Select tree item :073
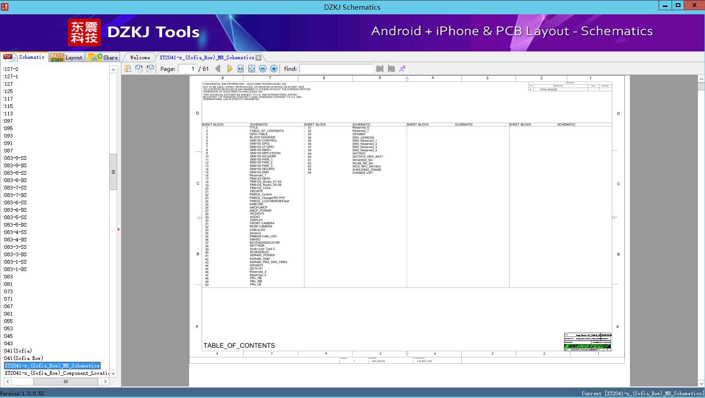The height and width of the screenshot is (398, 705). pyautogui.click(x=8, y=291)
